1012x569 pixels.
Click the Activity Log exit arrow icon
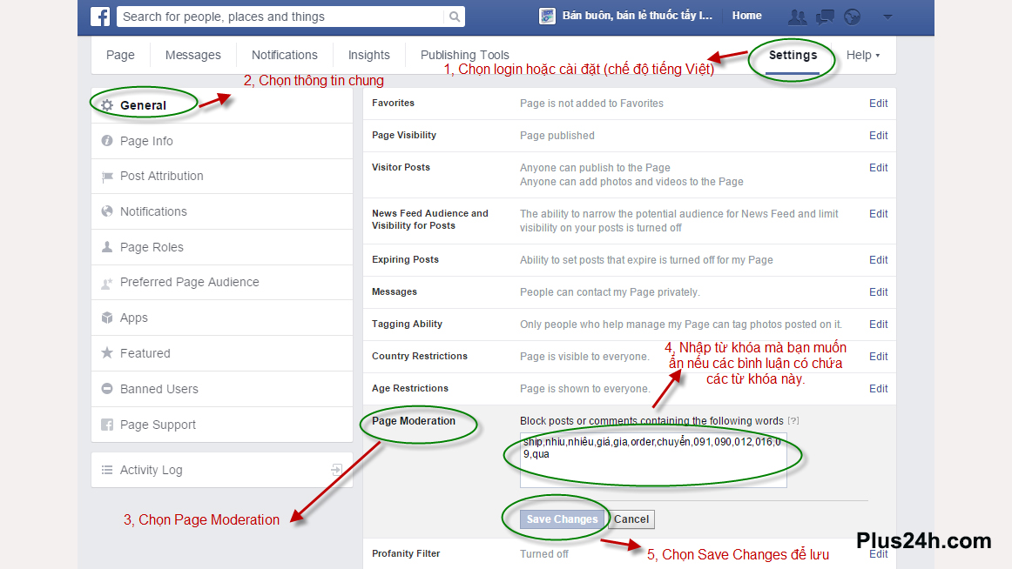tap(337, 470)
